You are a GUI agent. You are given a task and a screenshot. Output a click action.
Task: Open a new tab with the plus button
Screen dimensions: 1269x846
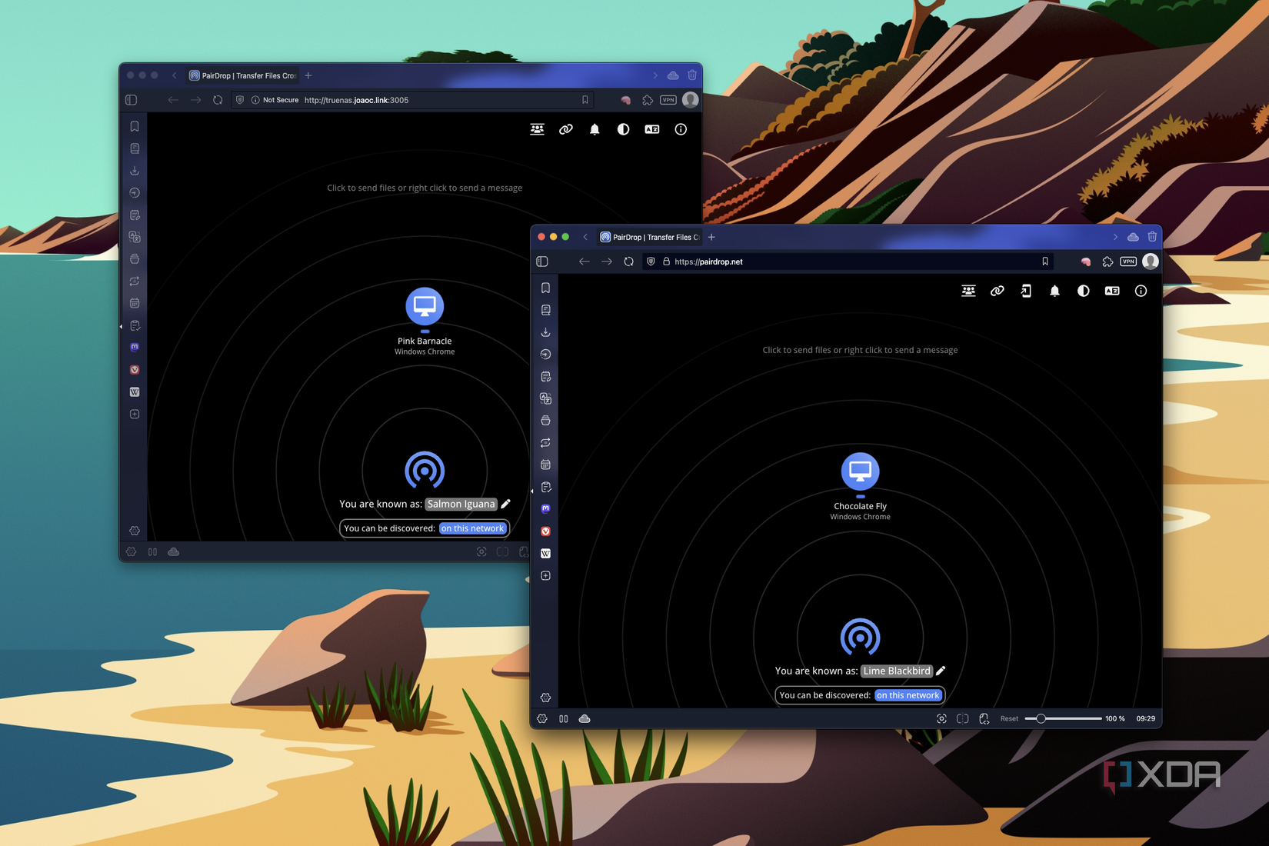coord(711,237)
